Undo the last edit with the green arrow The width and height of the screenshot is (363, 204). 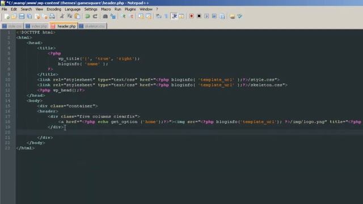coord(87,16)
